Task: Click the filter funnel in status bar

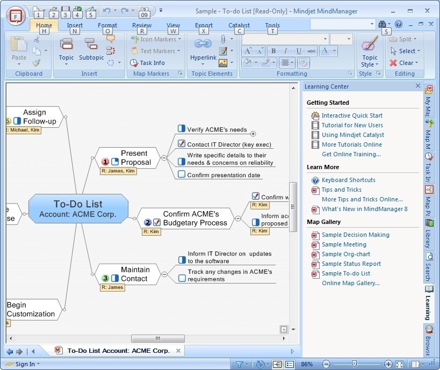Action: [240, 365]
